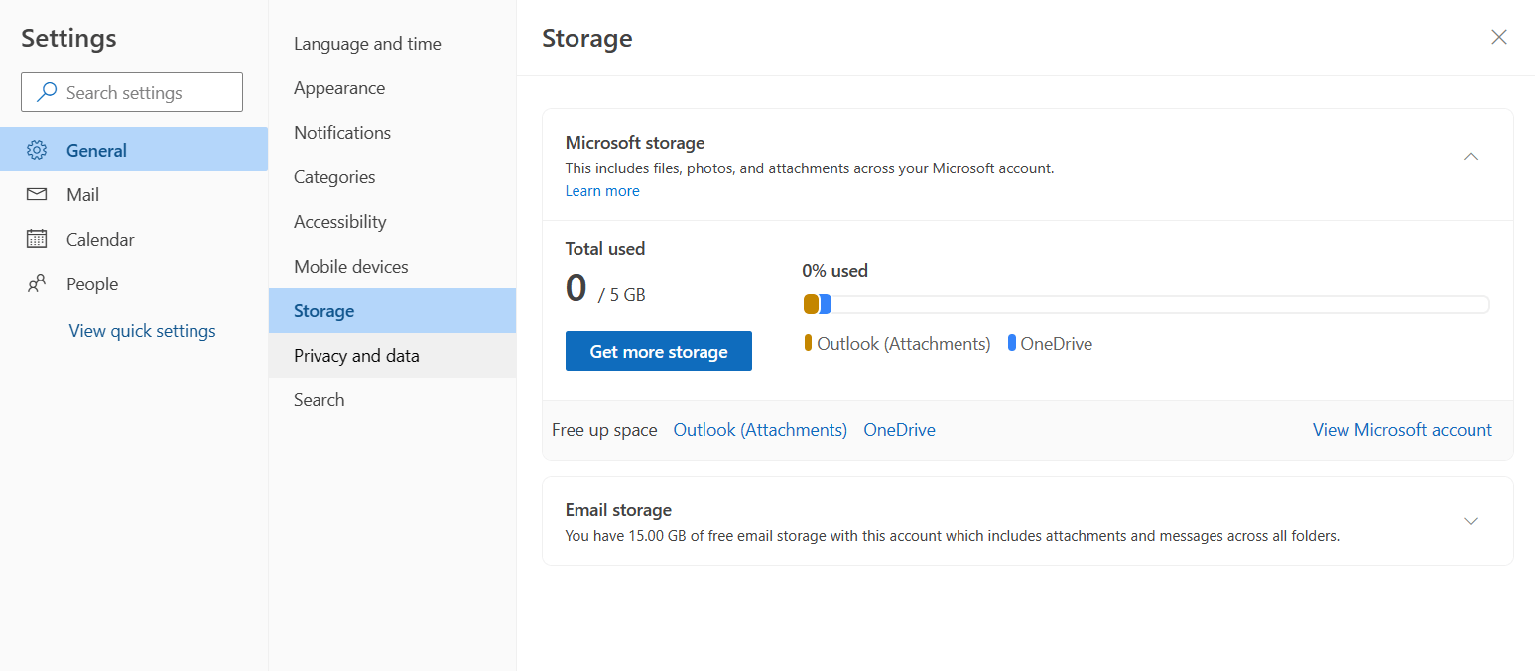Click the Calendar grid icon
The width and height of the screenshot is (1535, 671).
(x=37, y=239)
